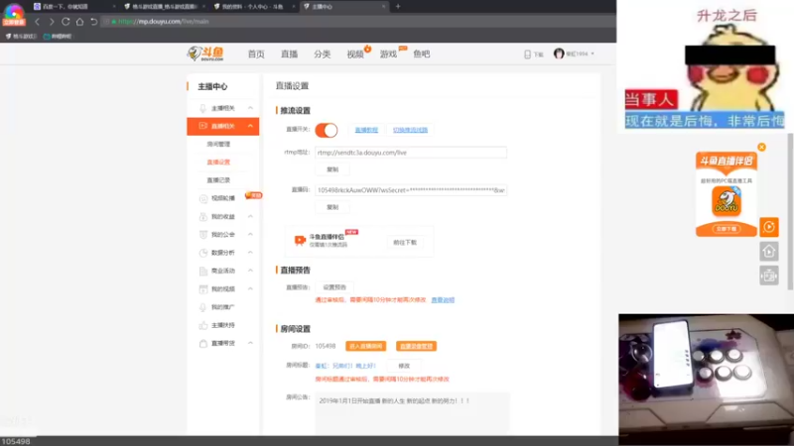Click the 前往下载 button
794x446 pixels.
click(x=405, y=243)
